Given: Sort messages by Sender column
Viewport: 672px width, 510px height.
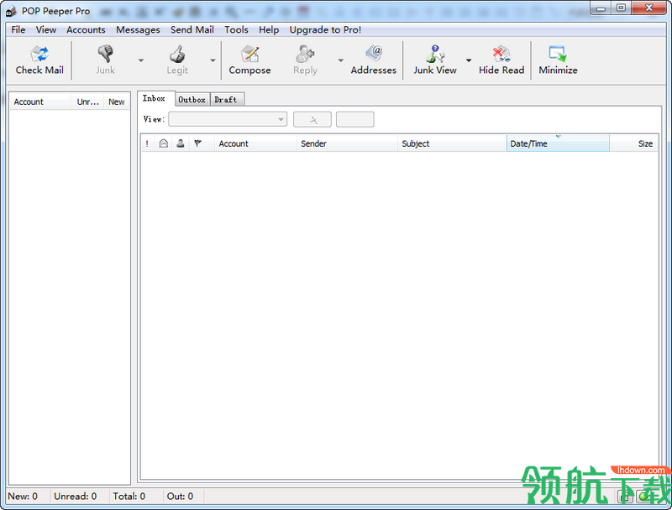Looking at the screenshot, I should [347, 143].
